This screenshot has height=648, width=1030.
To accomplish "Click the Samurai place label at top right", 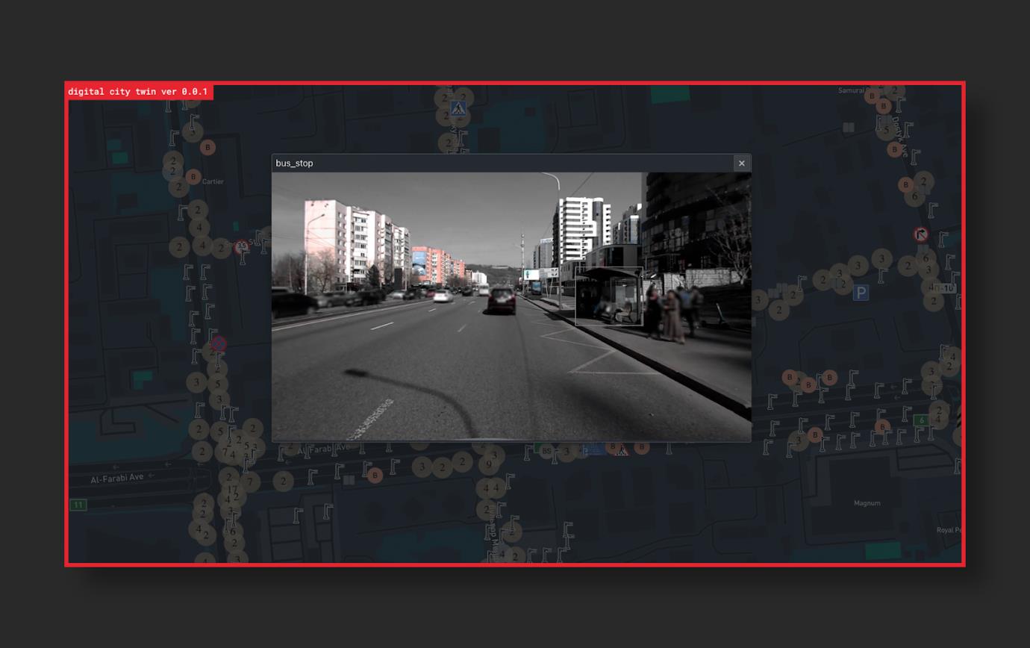I will coord(851,90).
